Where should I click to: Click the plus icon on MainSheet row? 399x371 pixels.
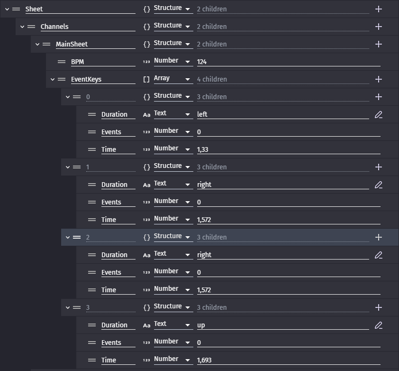[378, 44]
